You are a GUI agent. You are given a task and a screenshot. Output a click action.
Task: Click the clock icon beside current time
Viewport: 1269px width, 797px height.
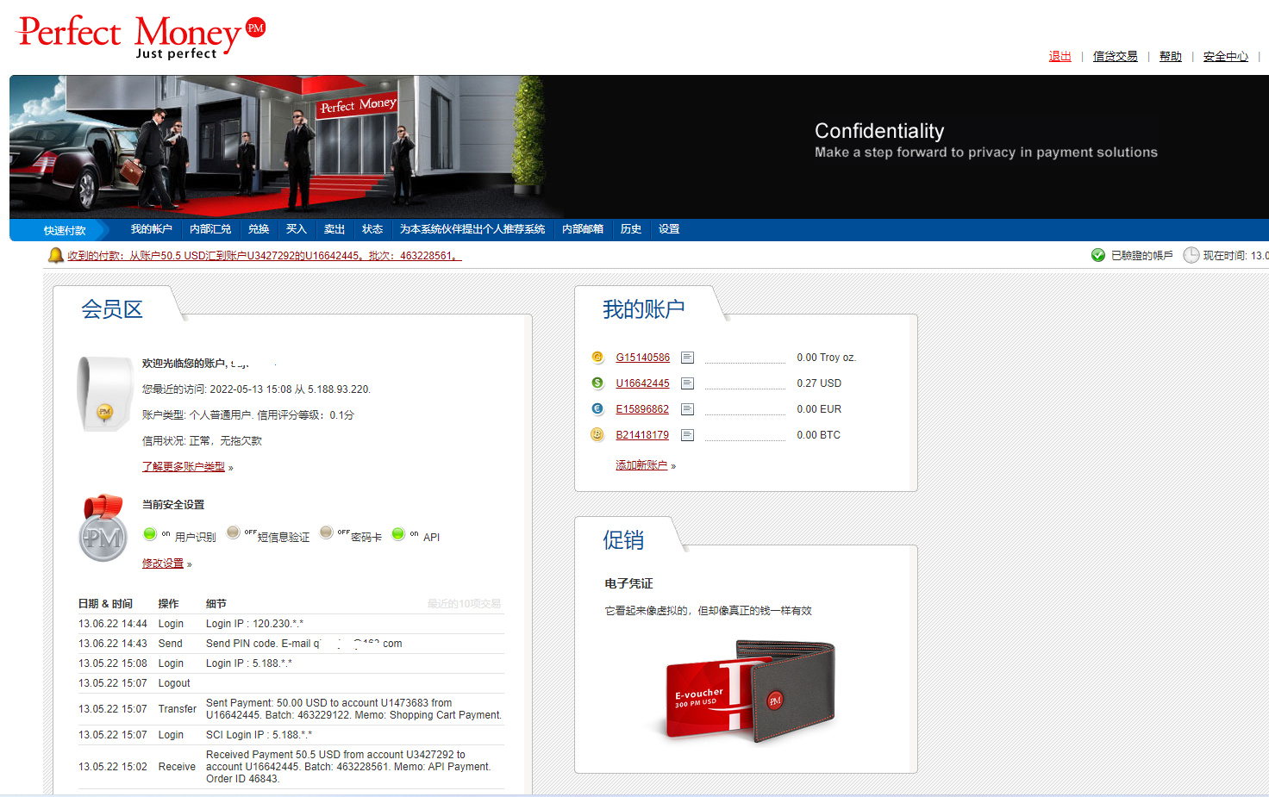coord(1191,255)
